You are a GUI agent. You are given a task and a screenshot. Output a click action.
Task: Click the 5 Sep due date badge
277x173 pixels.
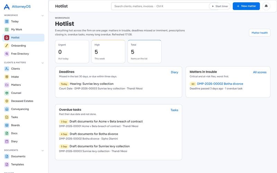[64, 146]
